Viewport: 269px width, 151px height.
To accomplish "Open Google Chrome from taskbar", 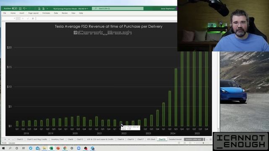I will [x=65, y=148].
